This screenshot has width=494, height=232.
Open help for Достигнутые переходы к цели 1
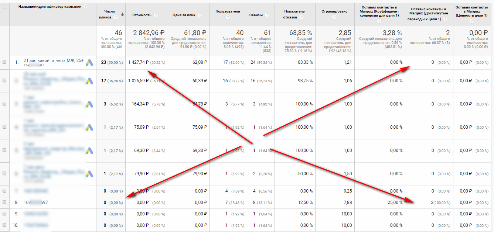pyautogui.click(x=445, y=19)
